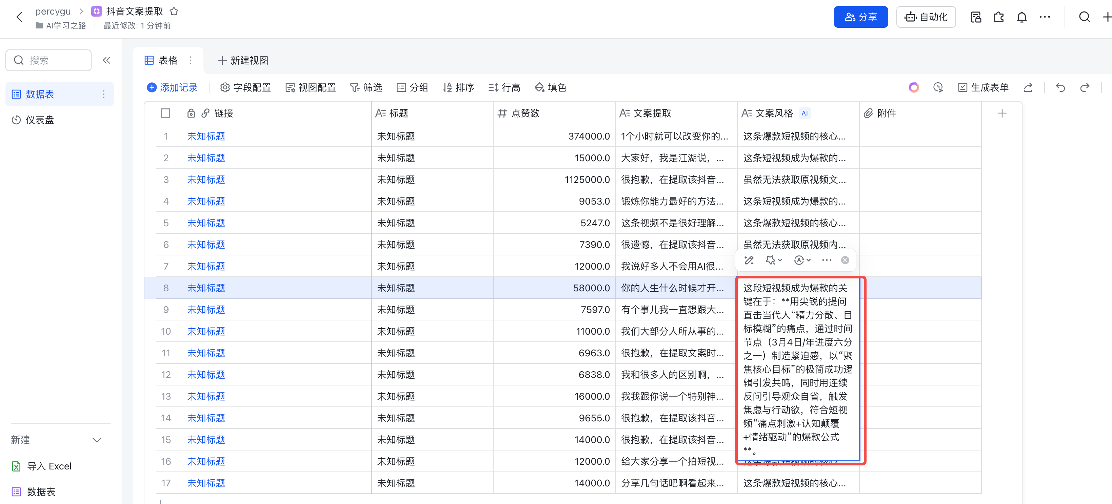Expand the 新建 section chevron
1112x504 pixels.
97,440
